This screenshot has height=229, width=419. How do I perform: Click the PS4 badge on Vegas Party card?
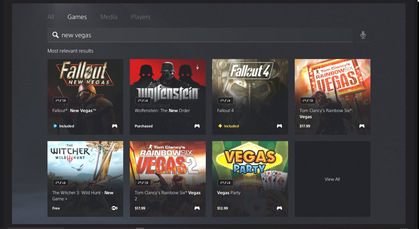click(x=225, y=183)
